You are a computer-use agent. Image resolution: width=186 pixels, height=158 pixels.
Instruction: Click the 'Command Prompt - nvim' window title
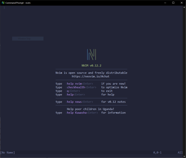coord(18,3)
